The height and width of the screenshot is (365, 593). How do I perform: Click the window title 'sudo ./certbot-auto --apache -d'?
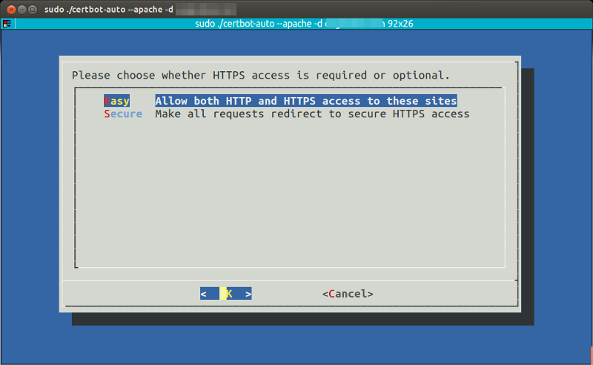pos(109,9)
